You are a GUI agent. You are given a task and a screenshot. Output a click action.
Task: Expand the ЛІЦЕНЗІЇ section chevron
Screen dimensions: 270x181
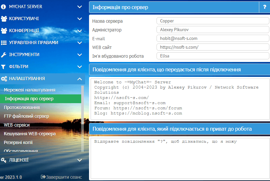coord(80,160)
